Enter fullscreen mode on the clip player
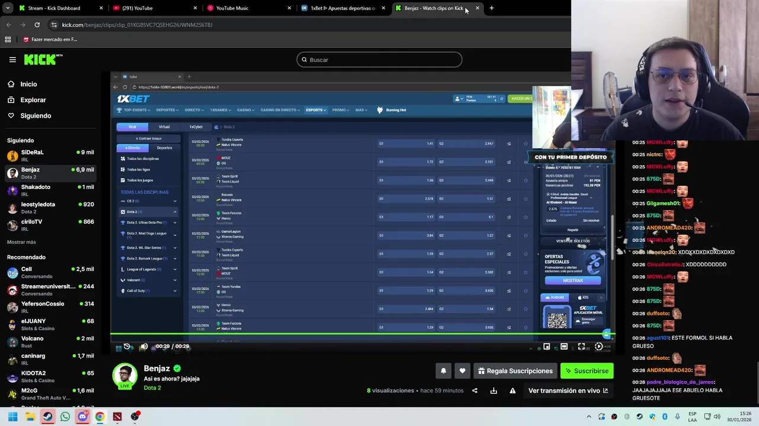The image size is (759, 426). 582,347
